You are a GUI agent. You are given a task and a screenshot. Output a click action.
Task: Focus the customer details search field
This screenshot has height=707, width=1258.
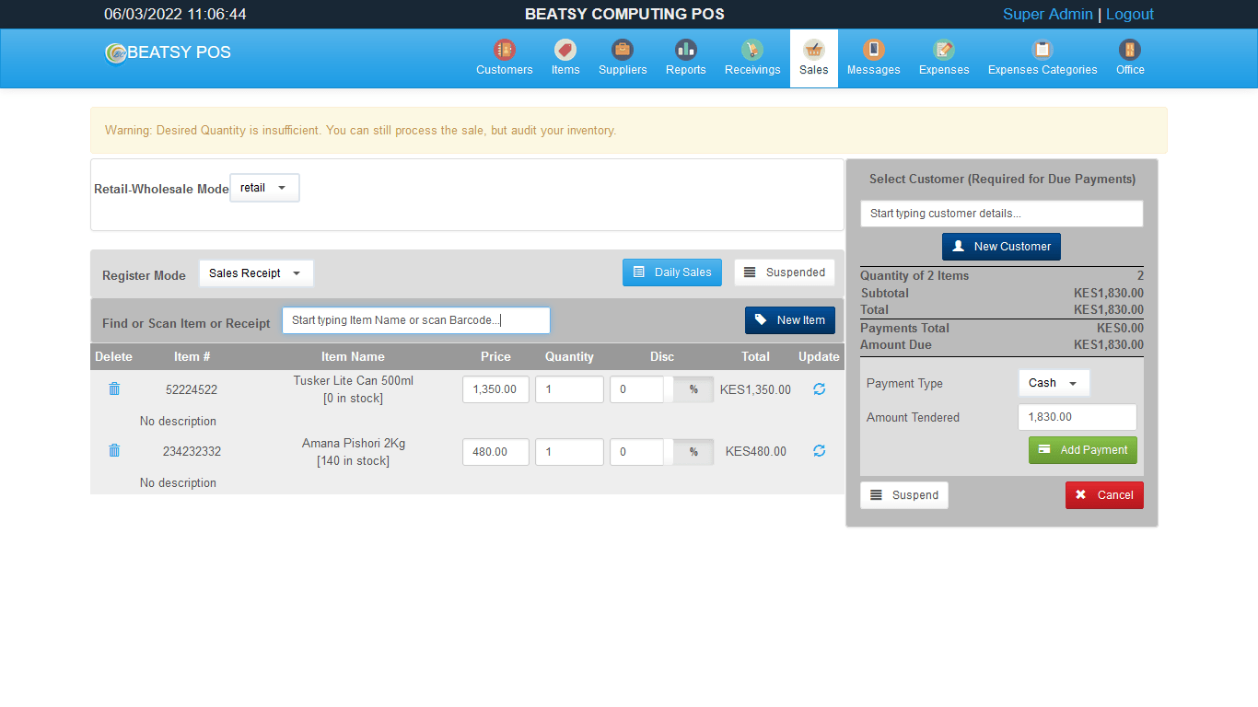coord(1001,214)
